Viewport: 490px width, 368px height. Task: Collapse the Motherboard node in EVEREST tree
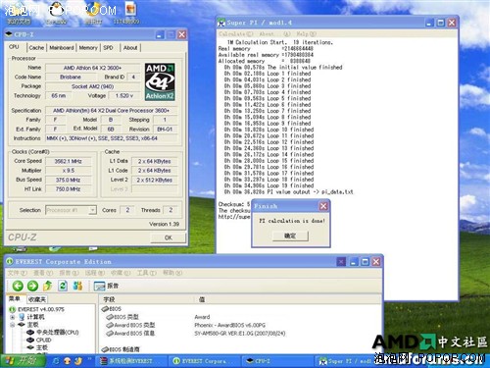[x=13, y=325]
